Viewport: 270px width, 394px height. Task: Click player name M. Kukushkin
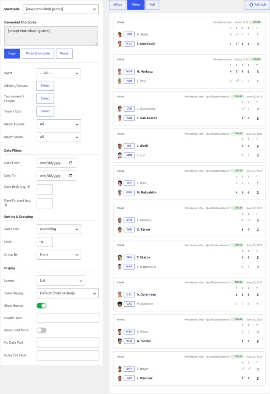[147, 192]
